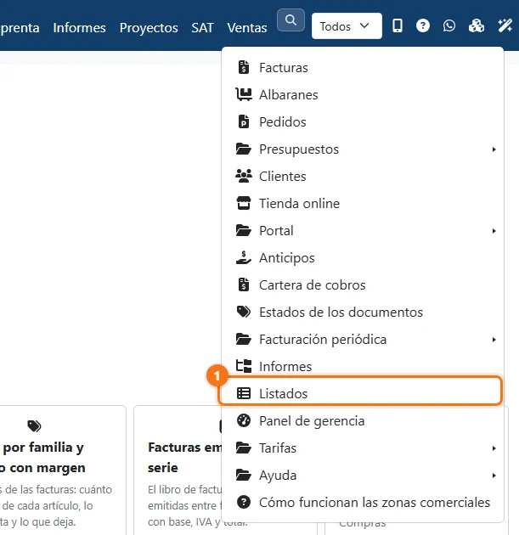519x535 pixels.
Task: Open Tienda online menu entry
Action: pos(363,203)
